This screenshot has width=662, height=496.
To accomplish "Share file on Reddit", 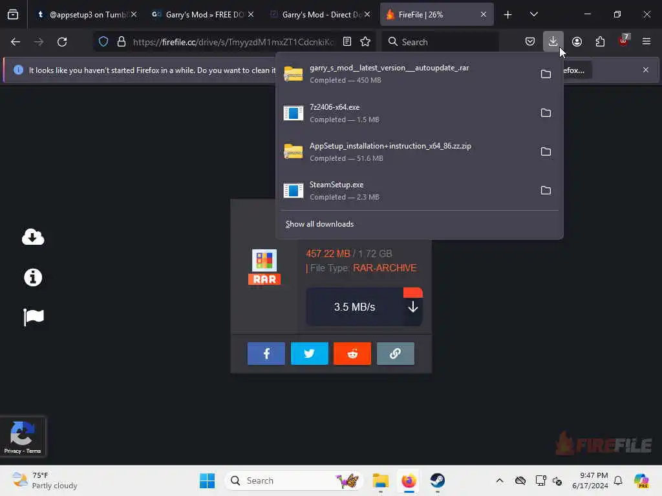I will 352,353.
